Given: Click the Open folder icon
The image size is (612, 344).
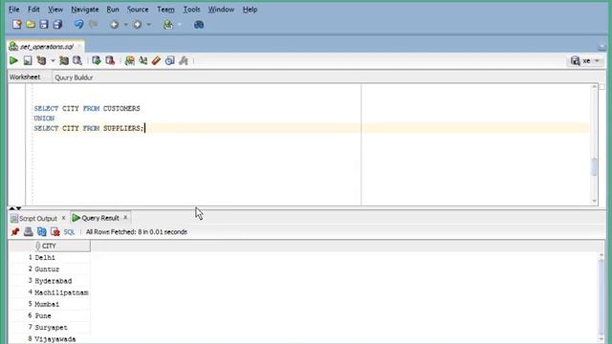Looking at the screenshot, I should 31,25.
